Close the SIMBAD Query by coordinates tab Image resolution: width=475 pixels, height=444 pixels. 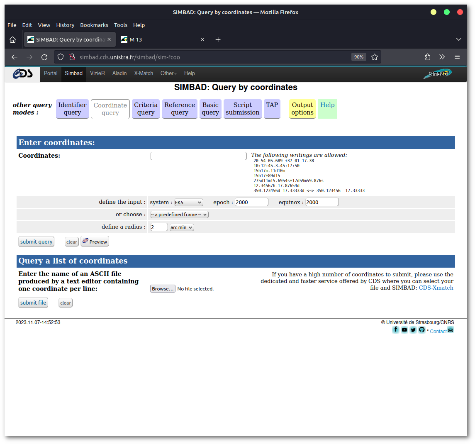pyautogui.click(x=109, y=40)
